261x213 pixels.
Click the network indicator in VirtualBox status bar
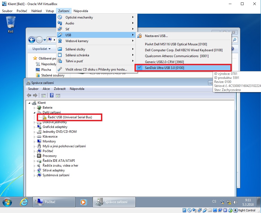tap(200, 210)
